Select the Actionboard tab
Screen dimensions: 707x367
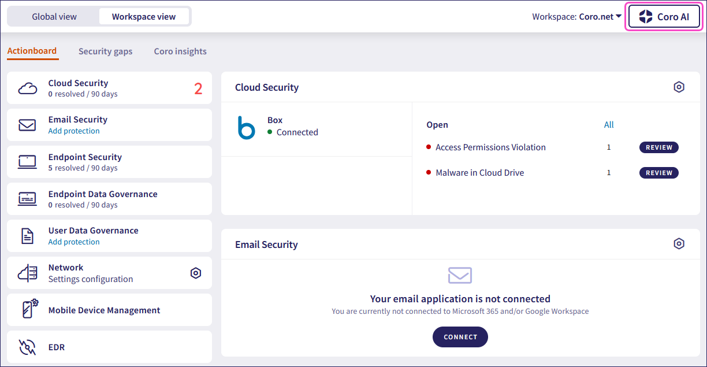[32, 51]
